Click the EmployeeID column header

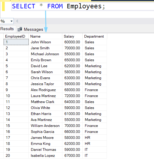point(16,36)
